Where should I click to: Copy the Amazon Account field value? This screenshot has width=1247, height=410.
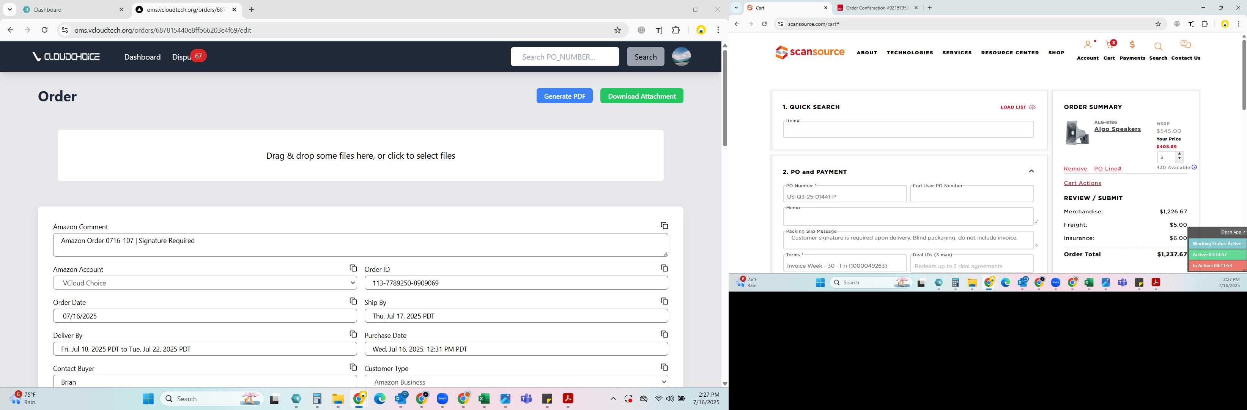[353, 268]
